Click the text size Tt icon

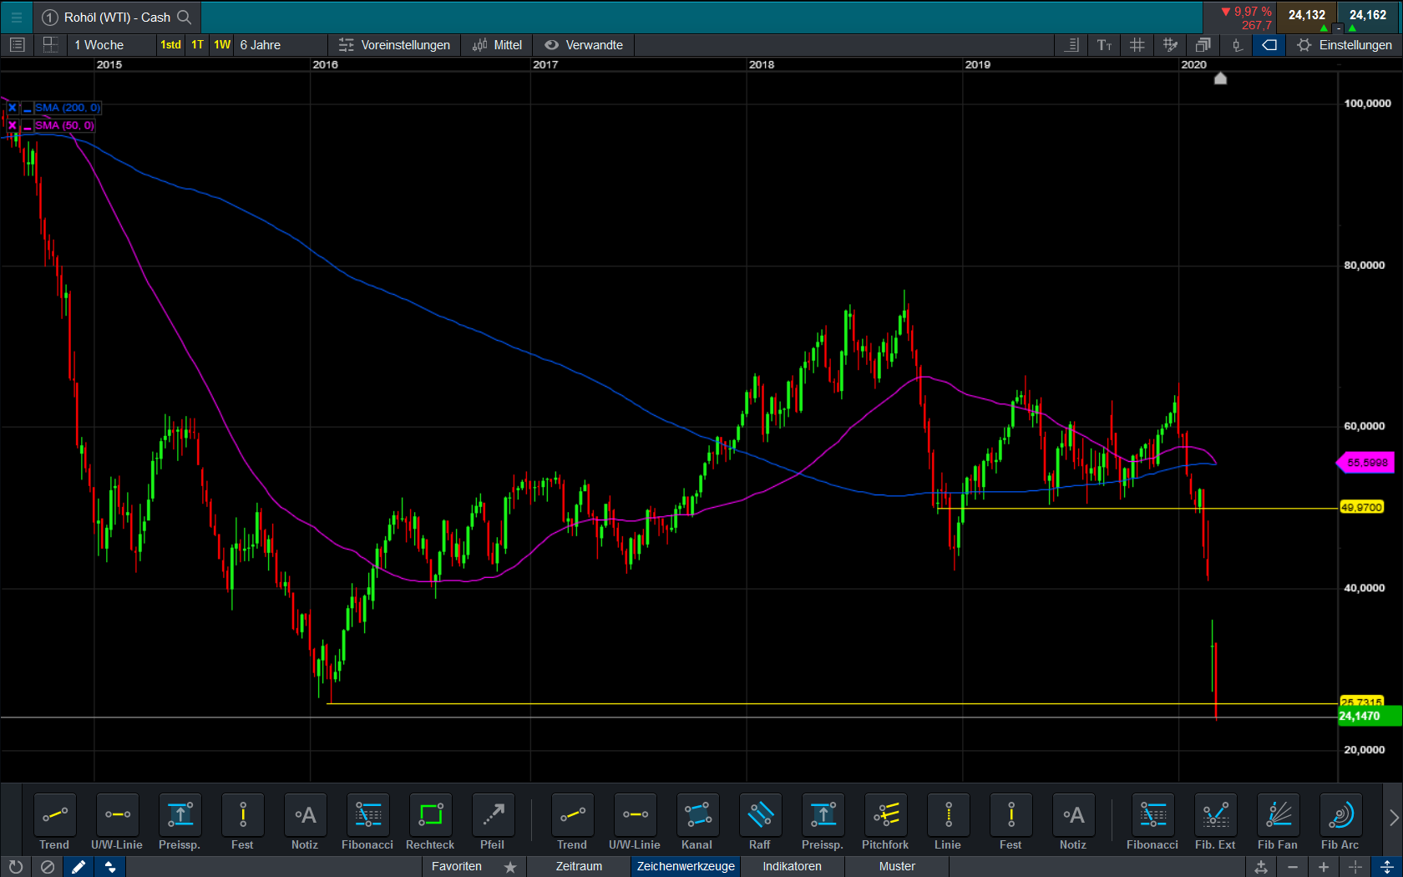1104,45
